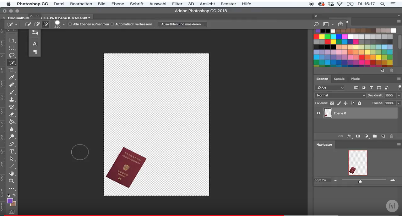This screenshot has height=216, width=402.
Task: Select the Dodge tool
Action: (x=12, y=137)
